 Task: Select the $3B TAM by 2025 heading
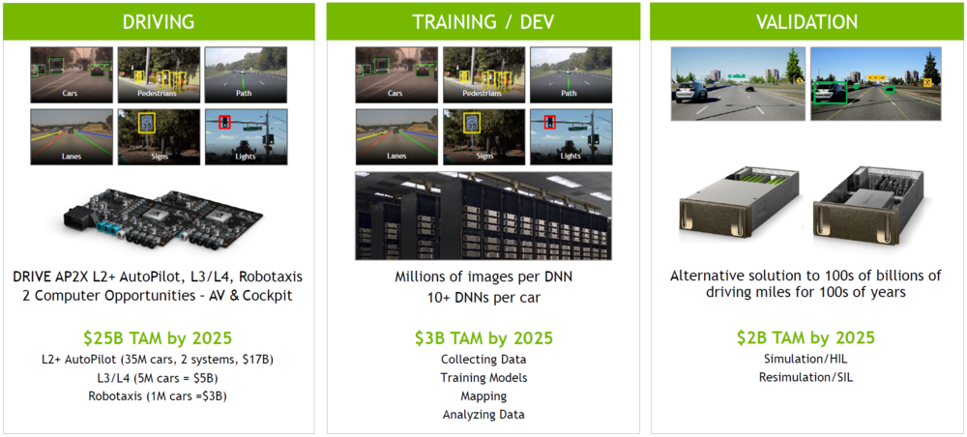coord(483,338)
